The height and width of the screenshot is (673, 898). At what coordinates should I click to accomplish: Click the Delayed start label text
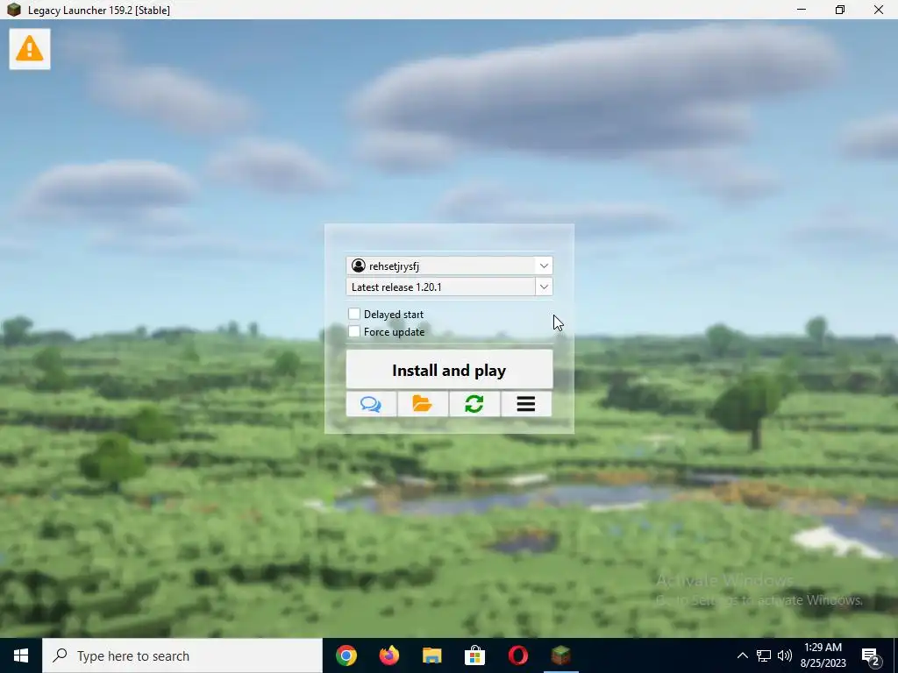point(394,315)
